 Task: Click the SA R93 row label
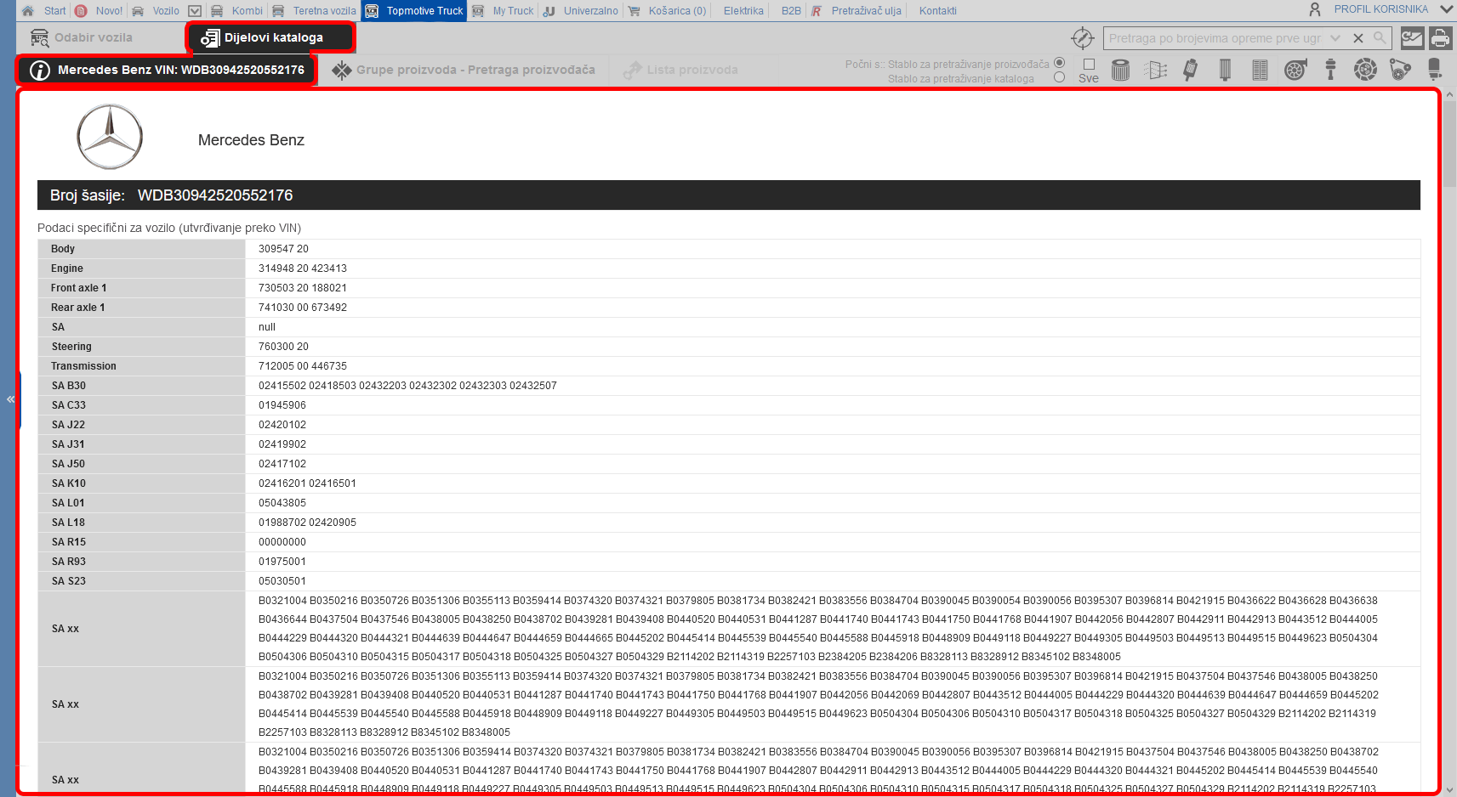point(69,562)
